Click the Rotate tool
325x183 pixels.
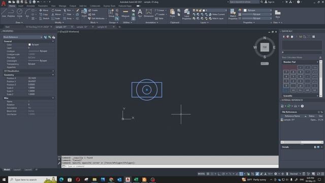56,10
